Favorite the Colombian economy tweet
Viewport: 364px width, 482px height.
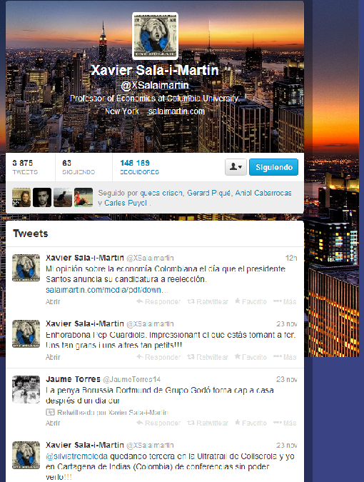(x=251, y=301)
